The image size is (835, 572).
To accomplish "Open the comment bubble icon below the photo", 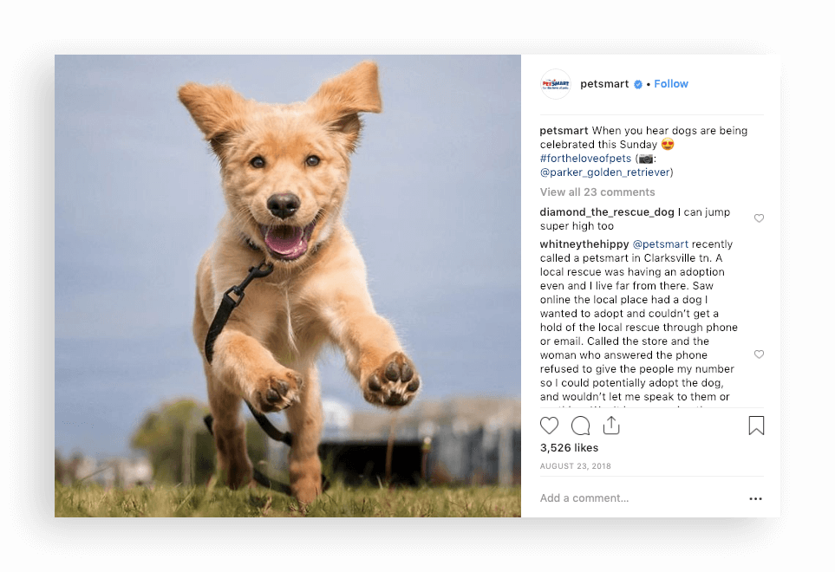I will 580,425.
